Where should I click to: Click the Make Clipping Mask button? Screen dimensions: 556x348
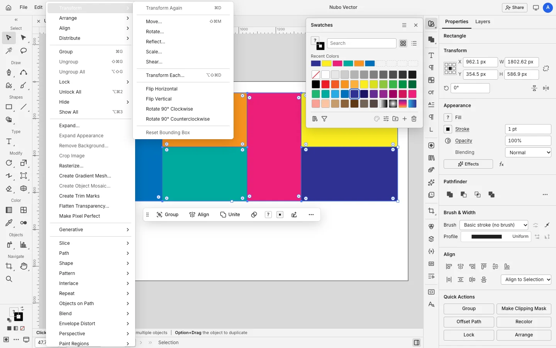(x=524, y=309)
